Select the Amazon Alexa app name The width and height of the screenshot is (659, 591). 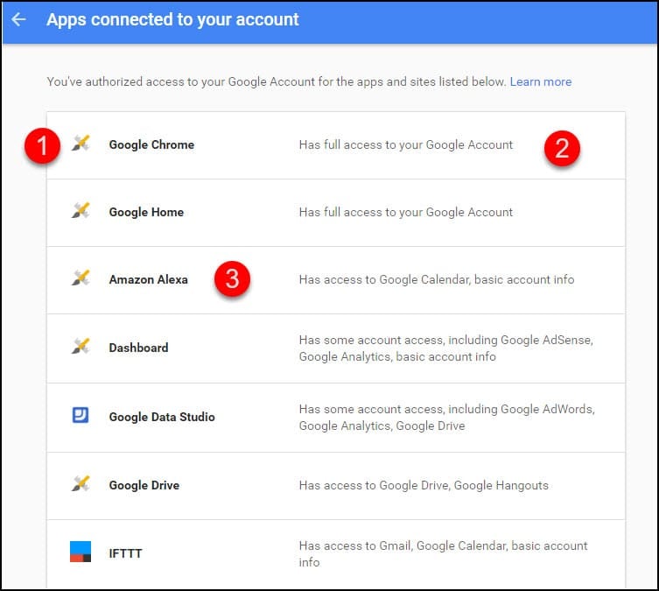[x=149, y=279]
